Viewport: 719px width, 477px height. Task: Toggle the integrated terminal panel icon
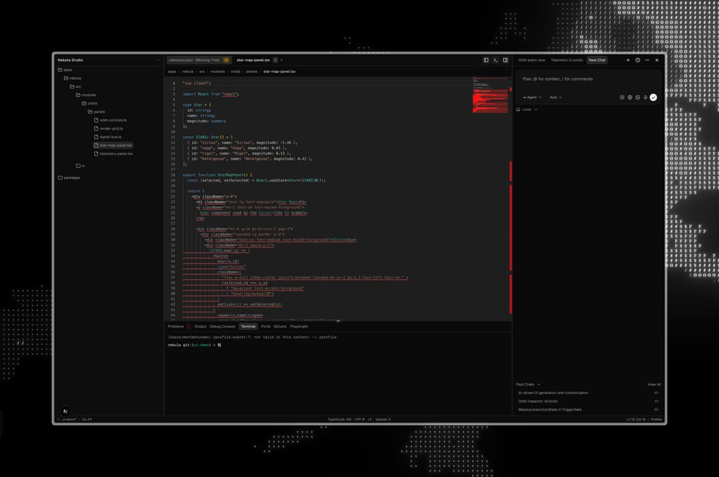495,60
